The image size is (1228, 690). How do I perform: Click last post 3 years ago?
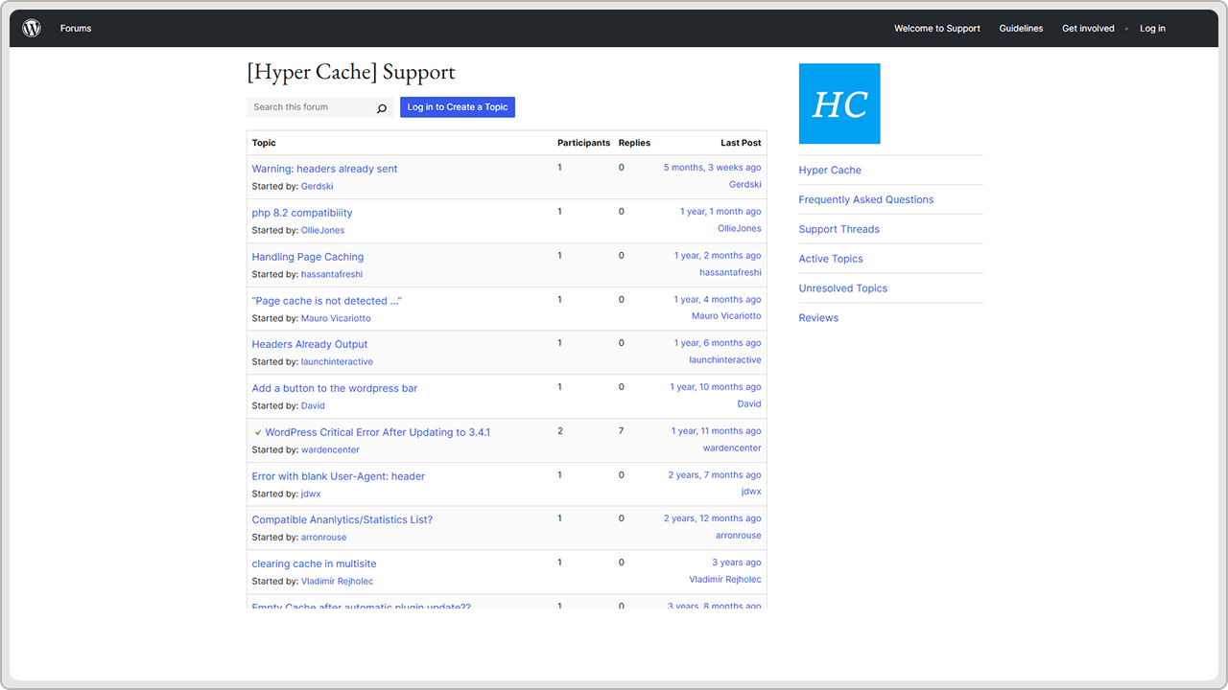click(737, 563)
